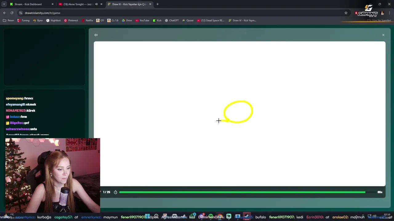Bookmark this page with the star icon

pos(346,13)
